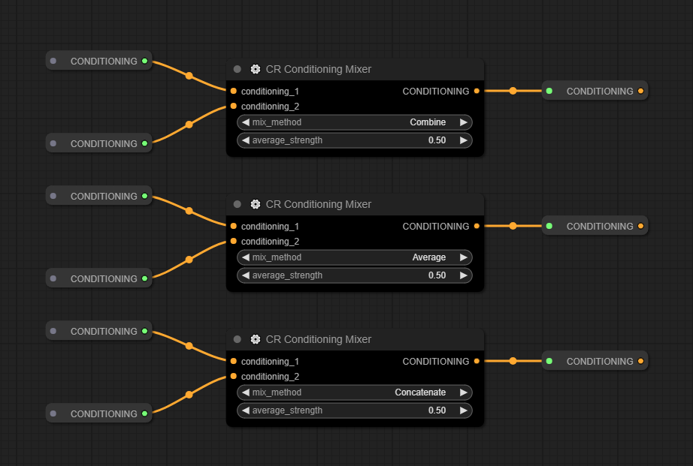
Task: Click the gear icon on the Concatenate mixer node
Action: pos(256,339)
